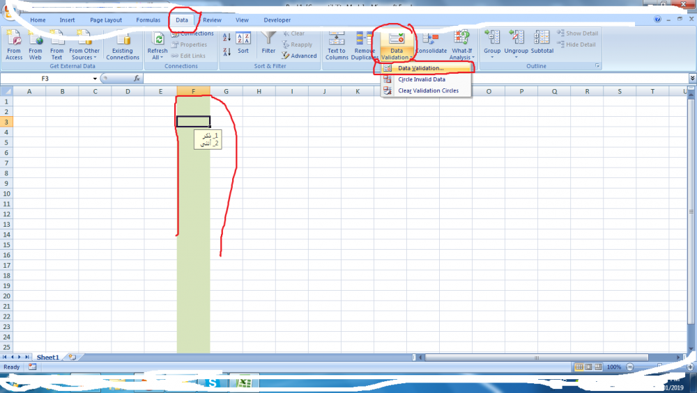Open the Sort dialog button

(243, 43)
